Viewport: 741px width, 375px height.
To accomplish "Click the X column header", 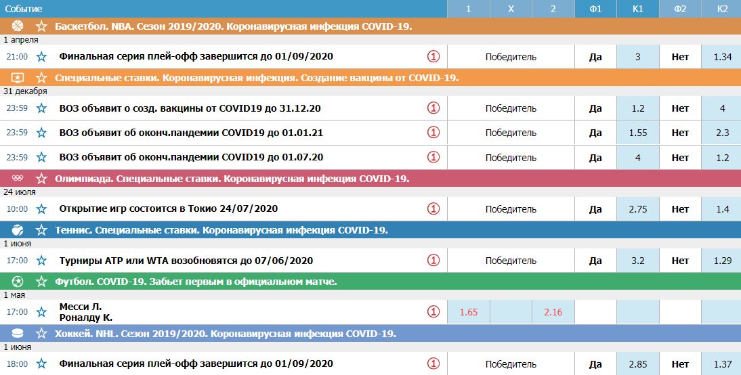I will click(x=511, y=9).
